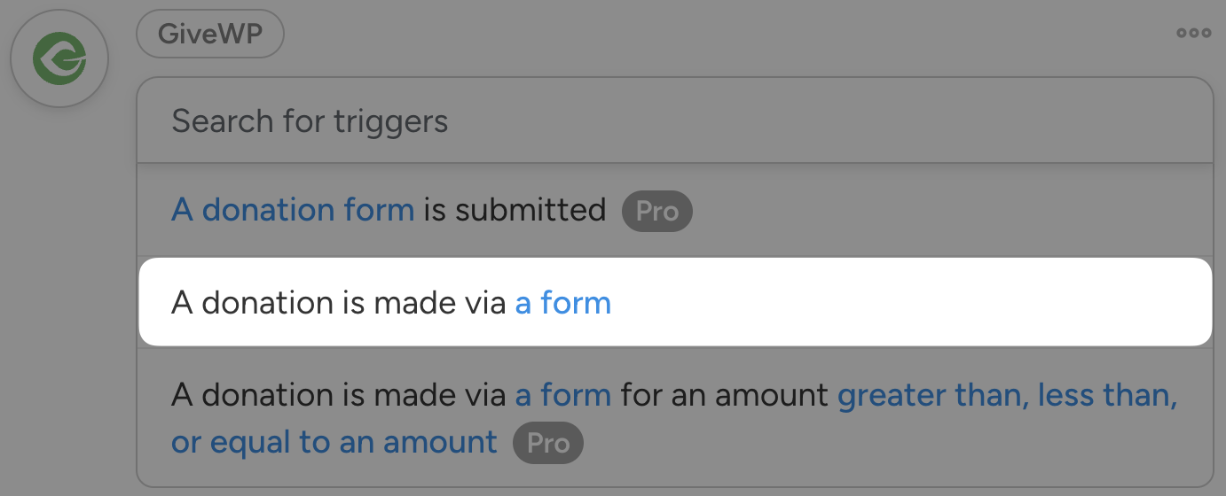The image size is (1226, 496).
Task: Click the "A donation form" link text
Action: tap(293, 211)
